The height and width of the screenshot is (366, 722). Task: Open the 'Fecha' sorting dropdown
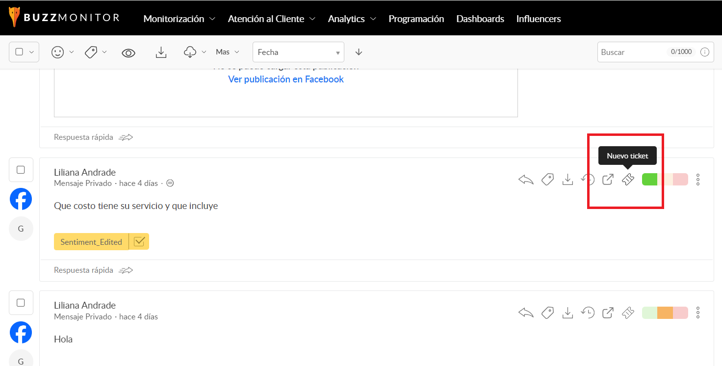click(298, 52)
